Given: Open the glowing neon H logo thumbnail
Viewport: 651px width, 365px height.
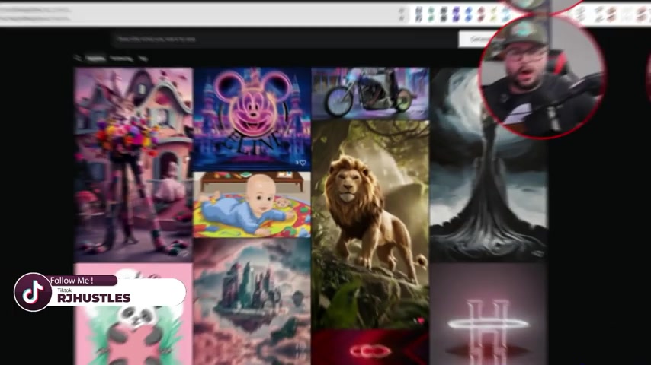Looking at the screenshot, I should pos(488,314).
